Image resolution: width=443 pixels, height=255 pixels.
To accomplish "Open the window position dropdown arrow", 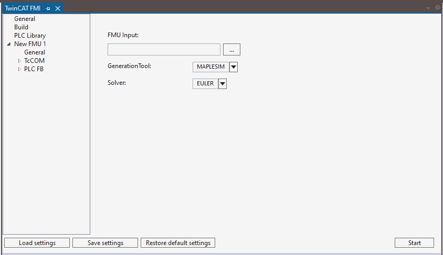I will (x=428, y=8).
